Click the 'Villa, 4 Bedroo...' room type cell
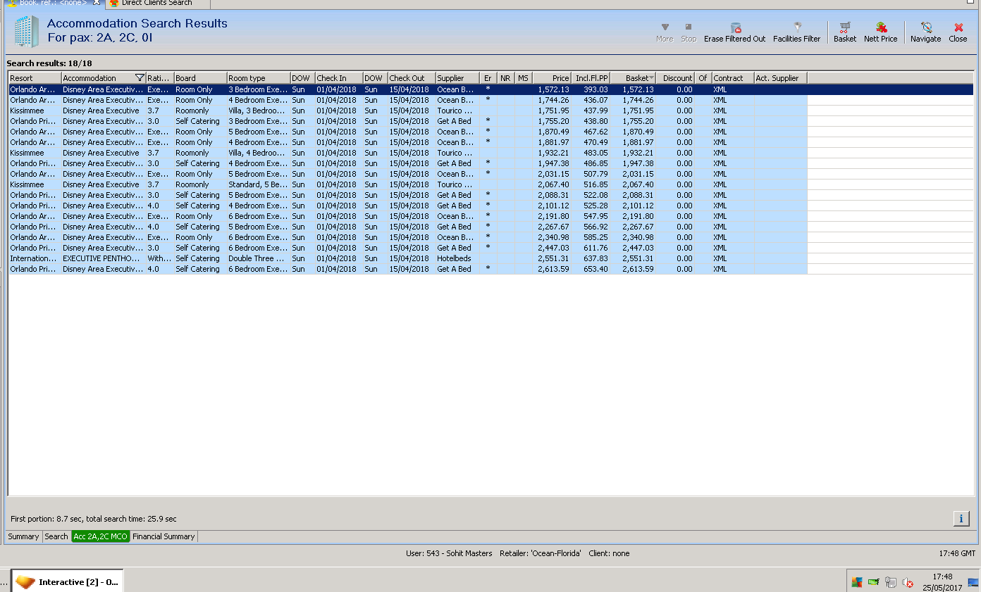The width and height of the screenshot is (981, 592). 259,153
